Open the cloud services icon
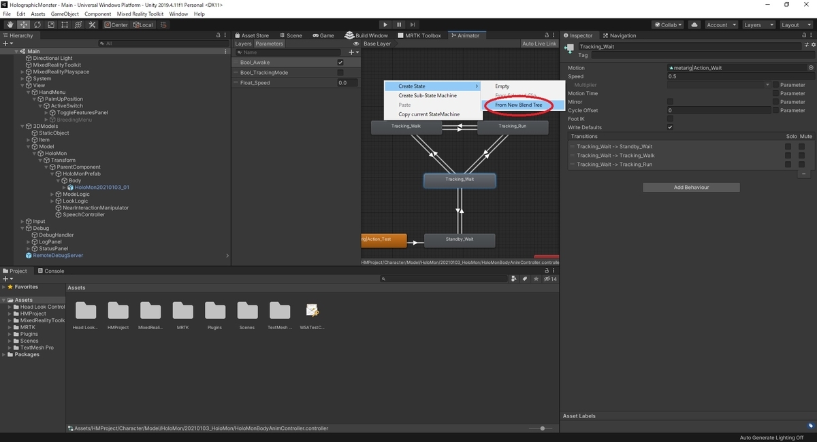 click(x=694, y=24)
